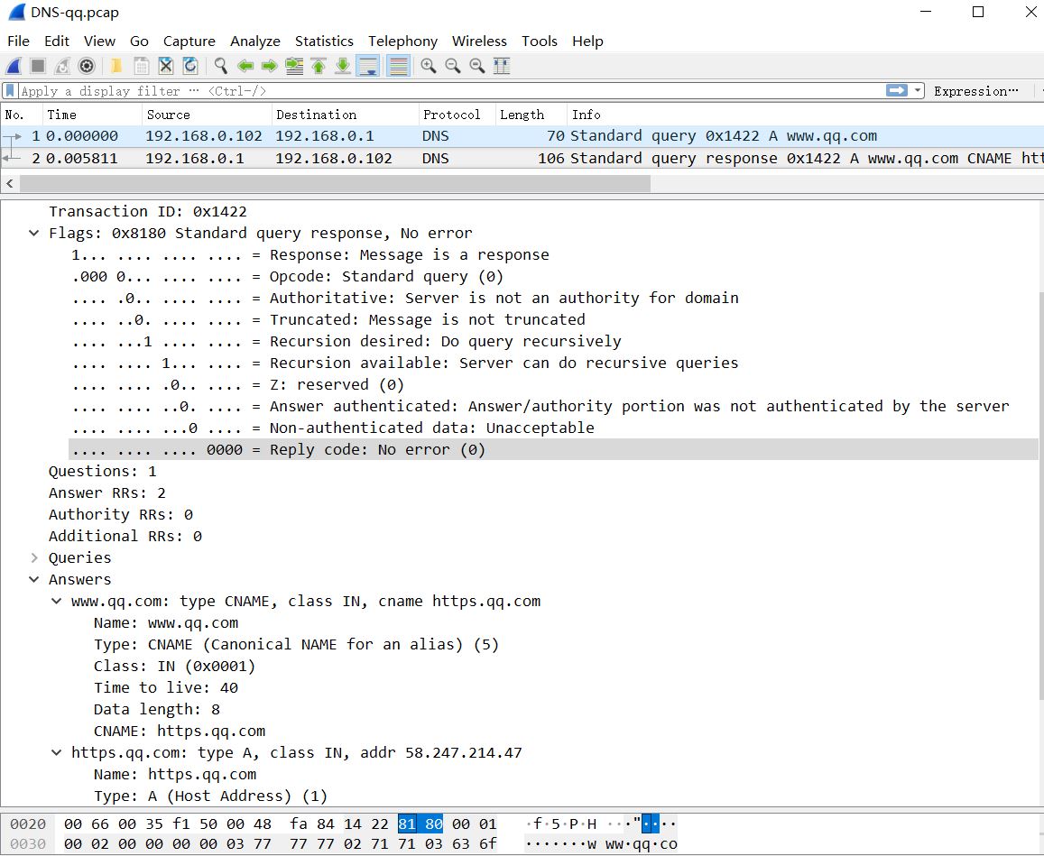The height and width of the screenshot is (856, 1044).
Task: Click the packet list left-scroll arrow
Action: [x=10, y=183]
